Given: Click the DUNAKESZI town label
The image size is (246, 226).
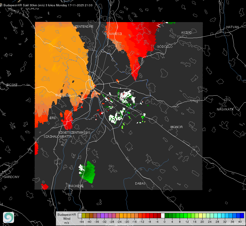Looking at the screenshot, I should click(x=113, y=34).
